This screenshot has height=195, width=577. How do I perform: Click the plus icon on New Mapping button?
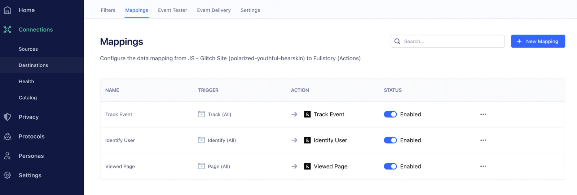point(519,41)
